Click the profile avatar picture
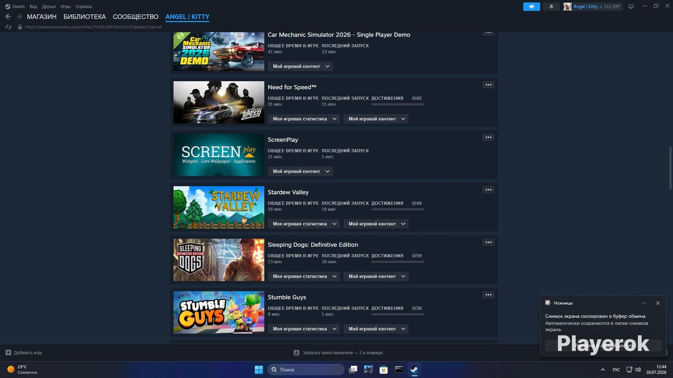 [x=567, y=6]
